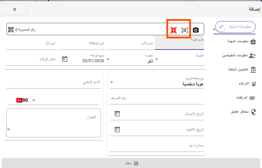Open the calendar picker for تاريخ الانتهاء
Screen dimensions: 262x168
[x=117, y=129]
